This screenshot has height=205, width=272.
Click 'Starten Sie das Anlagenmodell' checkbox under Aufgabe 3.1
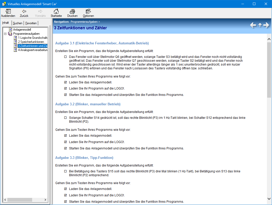coord(66,95)
